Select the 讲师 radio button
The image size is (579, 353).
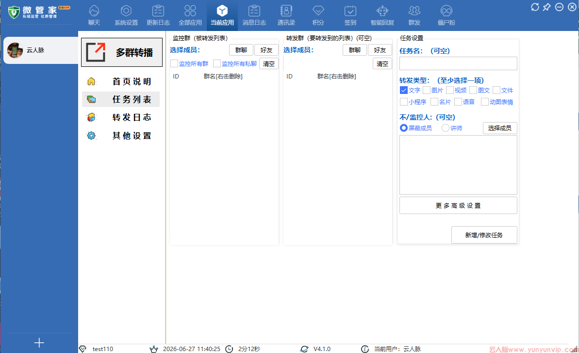[x=446, y=128]
